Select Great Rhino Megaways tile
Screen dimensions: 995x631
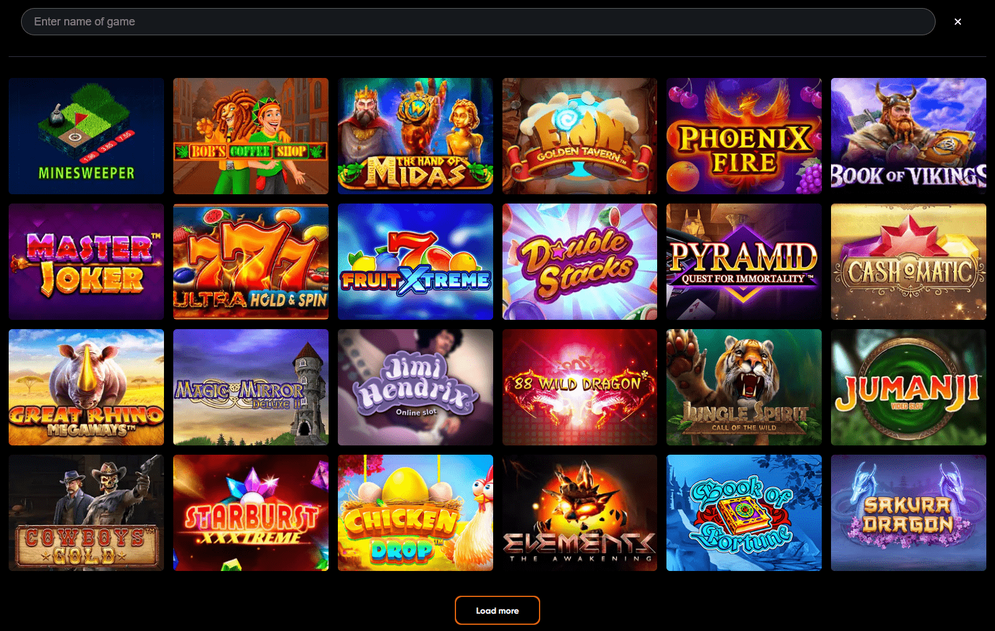(87, 387)
